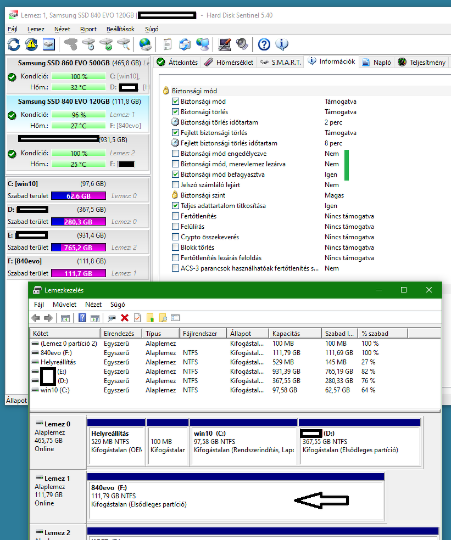Click the document with checkmark properties icon
The width and height of the screenshot is (451, 540).
(137, 318)
